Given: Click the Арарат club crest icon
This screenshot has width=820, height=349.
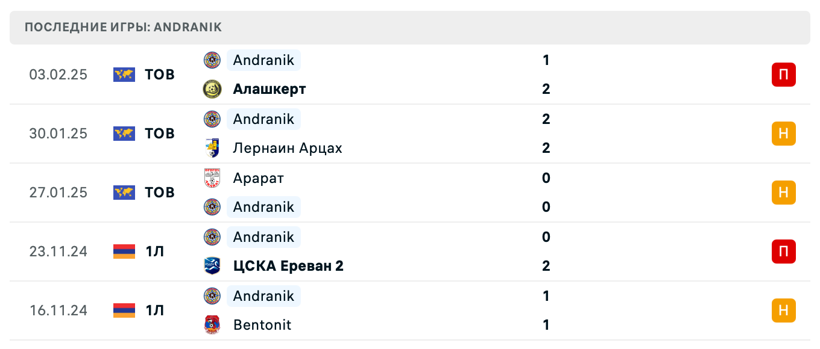Looking at the screenshot, I should pos(212,178).
